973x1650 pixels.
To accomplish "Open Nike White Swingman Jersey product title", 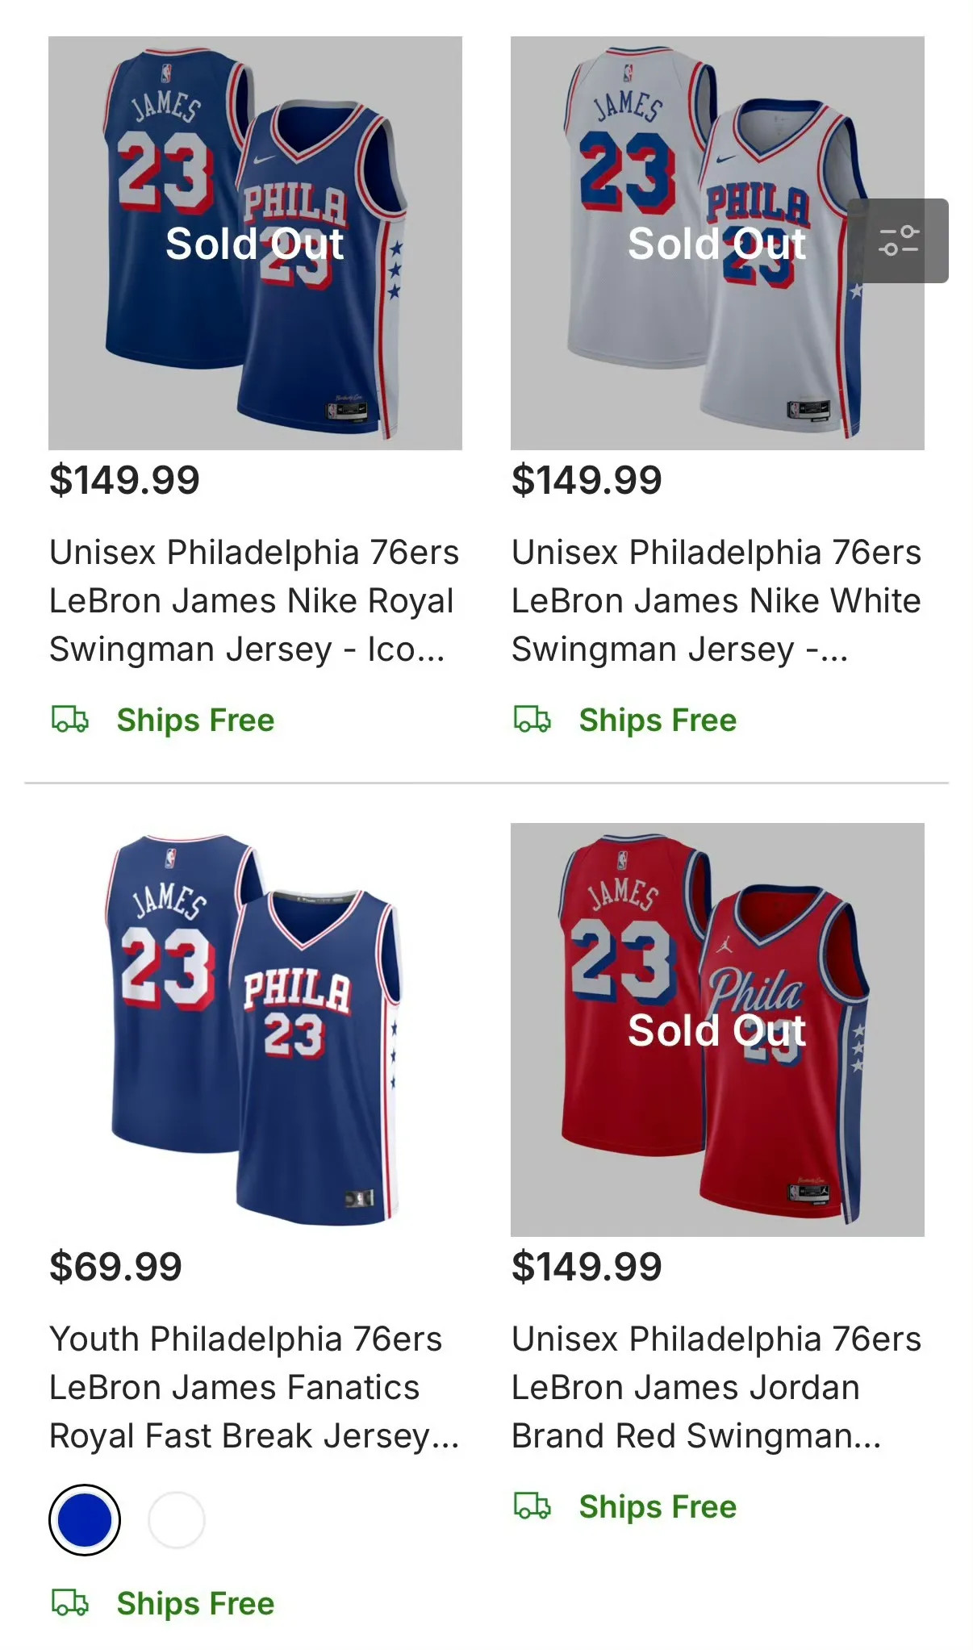I will (x=716, y=601).
